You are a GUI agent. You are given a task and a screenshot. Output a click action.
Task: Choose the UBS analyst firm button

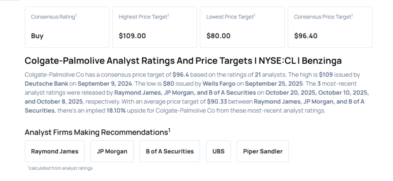coord(218,151)
